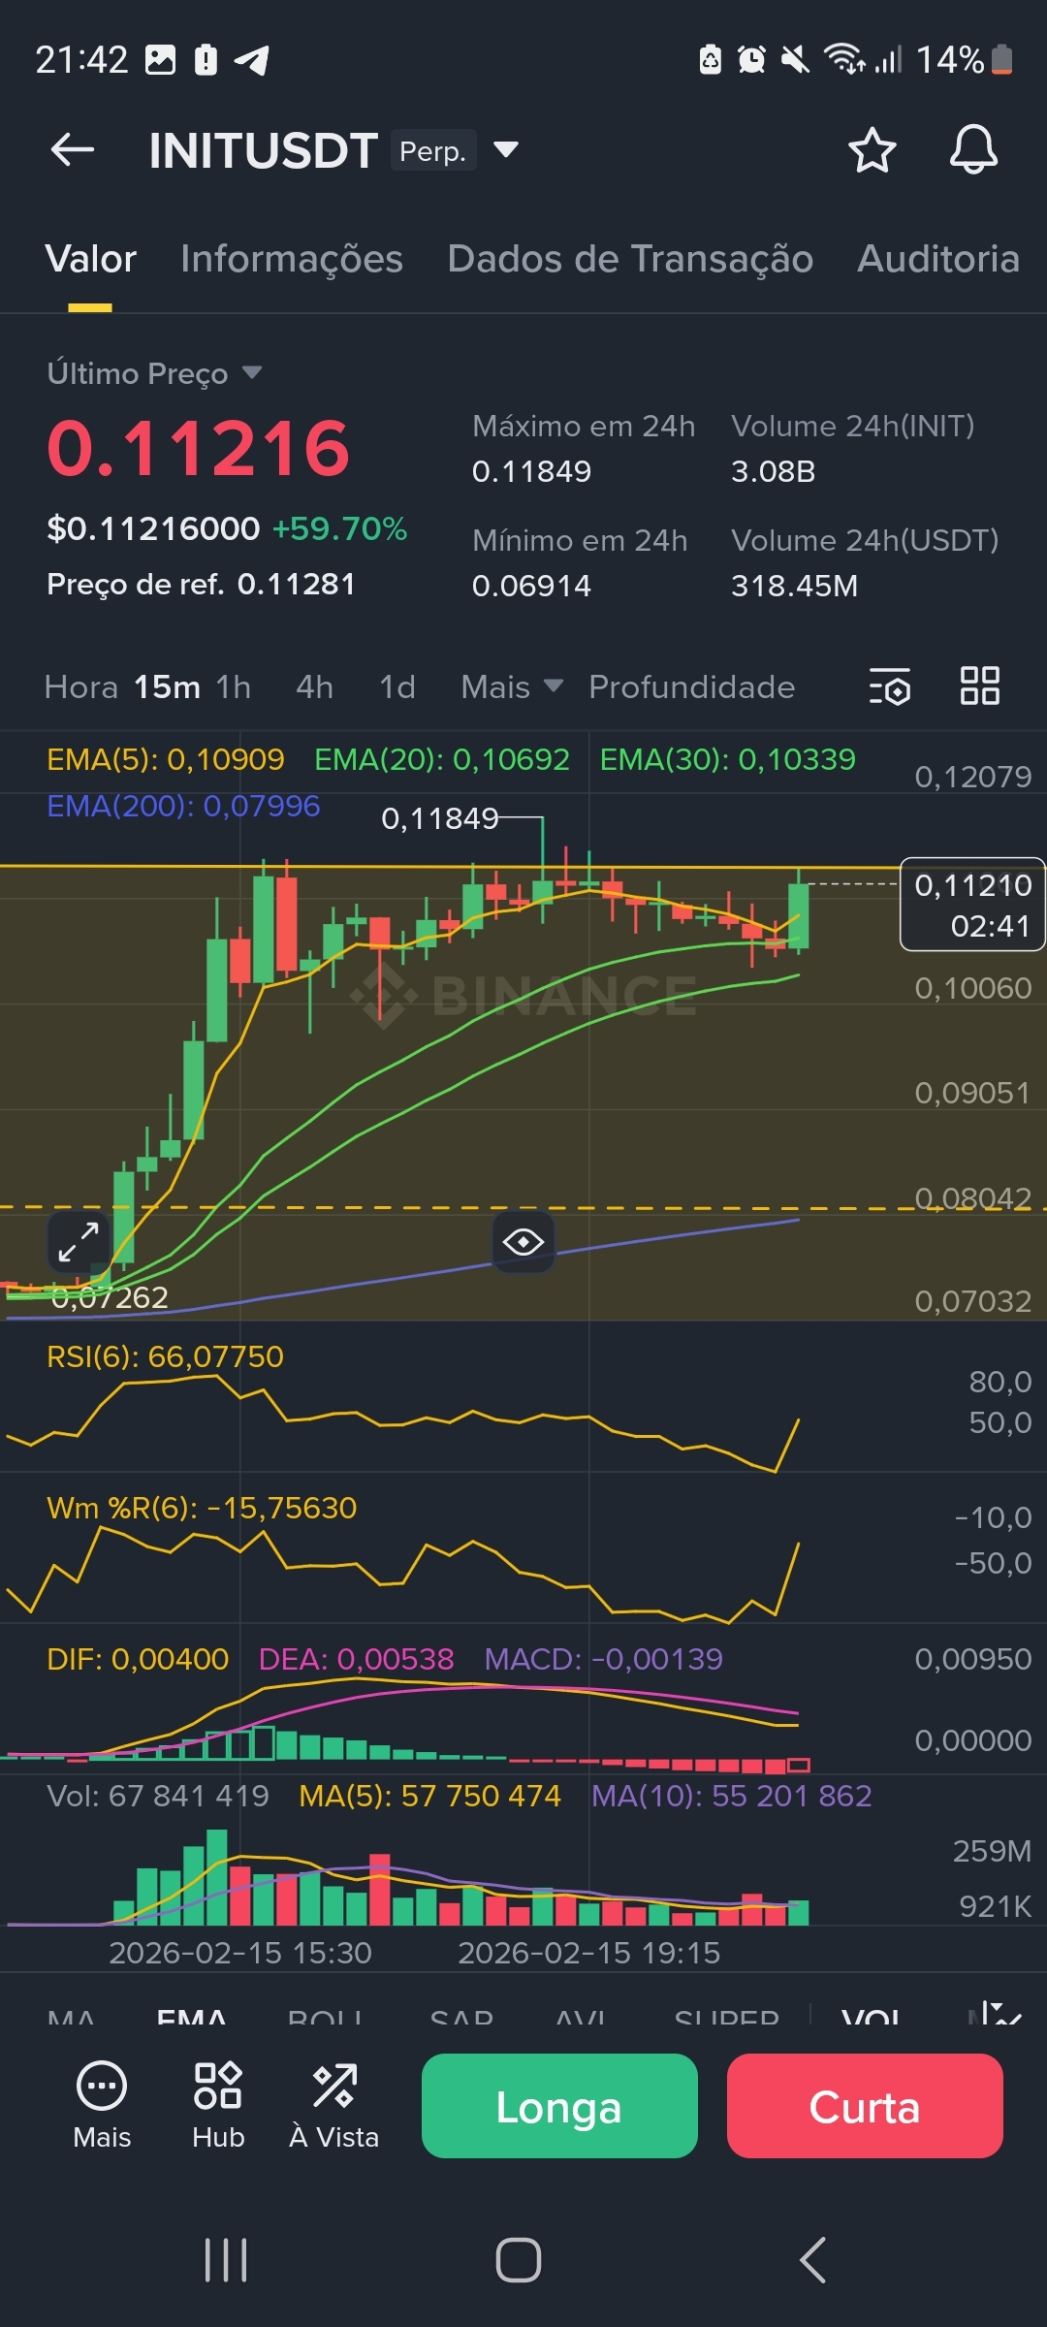Select the 1h timeframe

233,686
